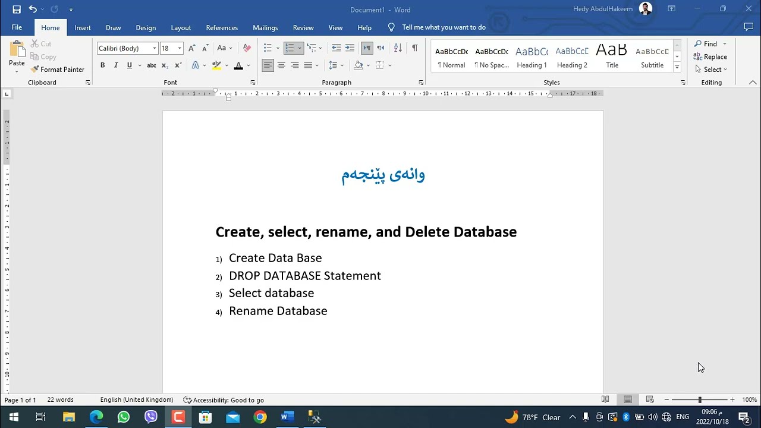Justify the paragraph text
This screenshot has width=761, height=428.
(x=308, y=65)
